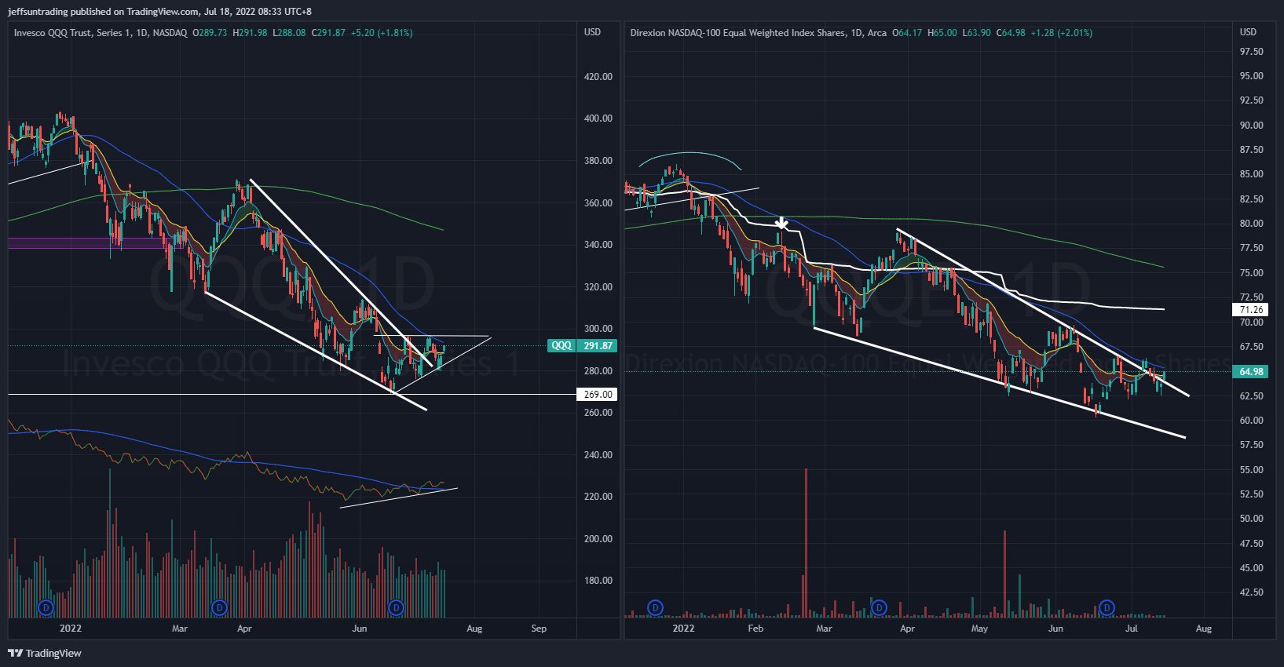Click the May date label on the Direxion chart

(979, 629)
